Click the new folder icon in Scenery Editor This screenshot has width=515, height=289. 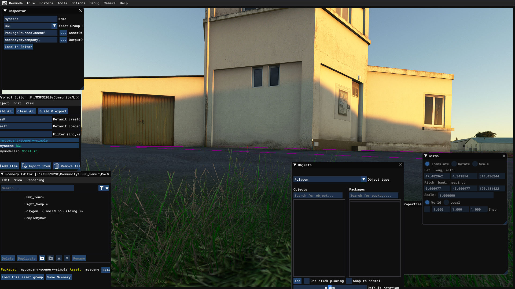pyautogui.click(x=42, y=258)
